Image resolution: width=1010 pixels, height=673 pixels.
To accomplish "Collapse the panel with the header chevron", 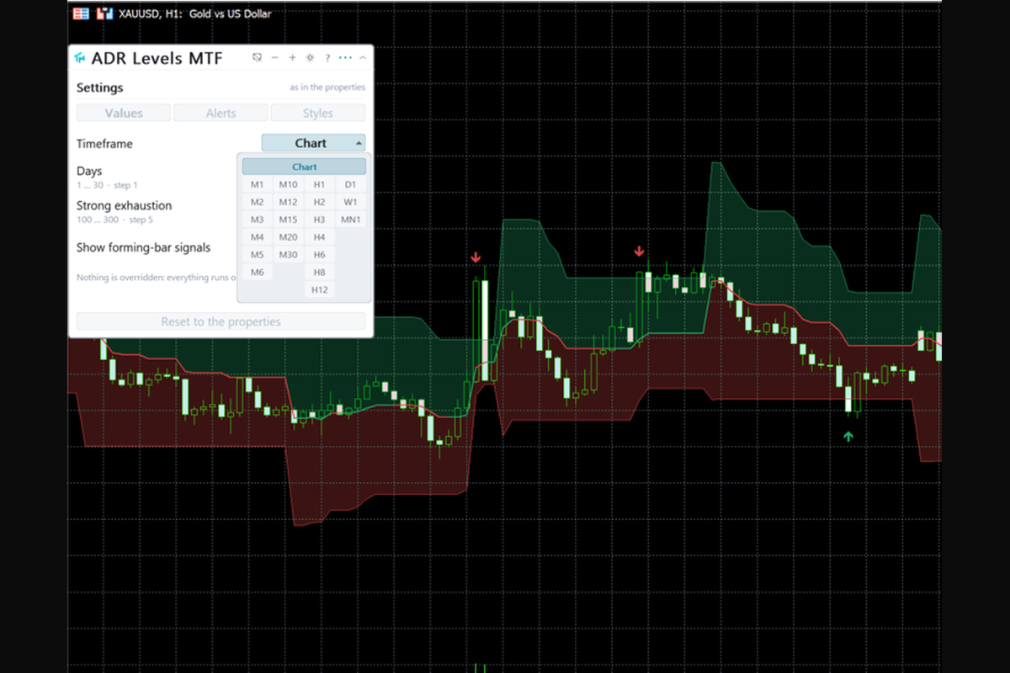I will (x=363, y=58).
